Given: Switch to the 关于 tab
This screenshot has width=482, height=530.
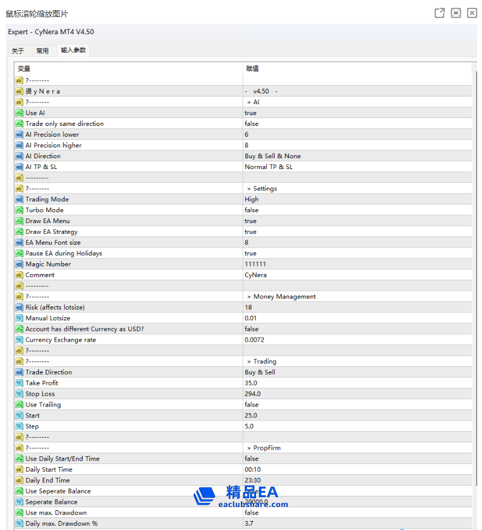Looking at the screenshot, I should point(18,51).
